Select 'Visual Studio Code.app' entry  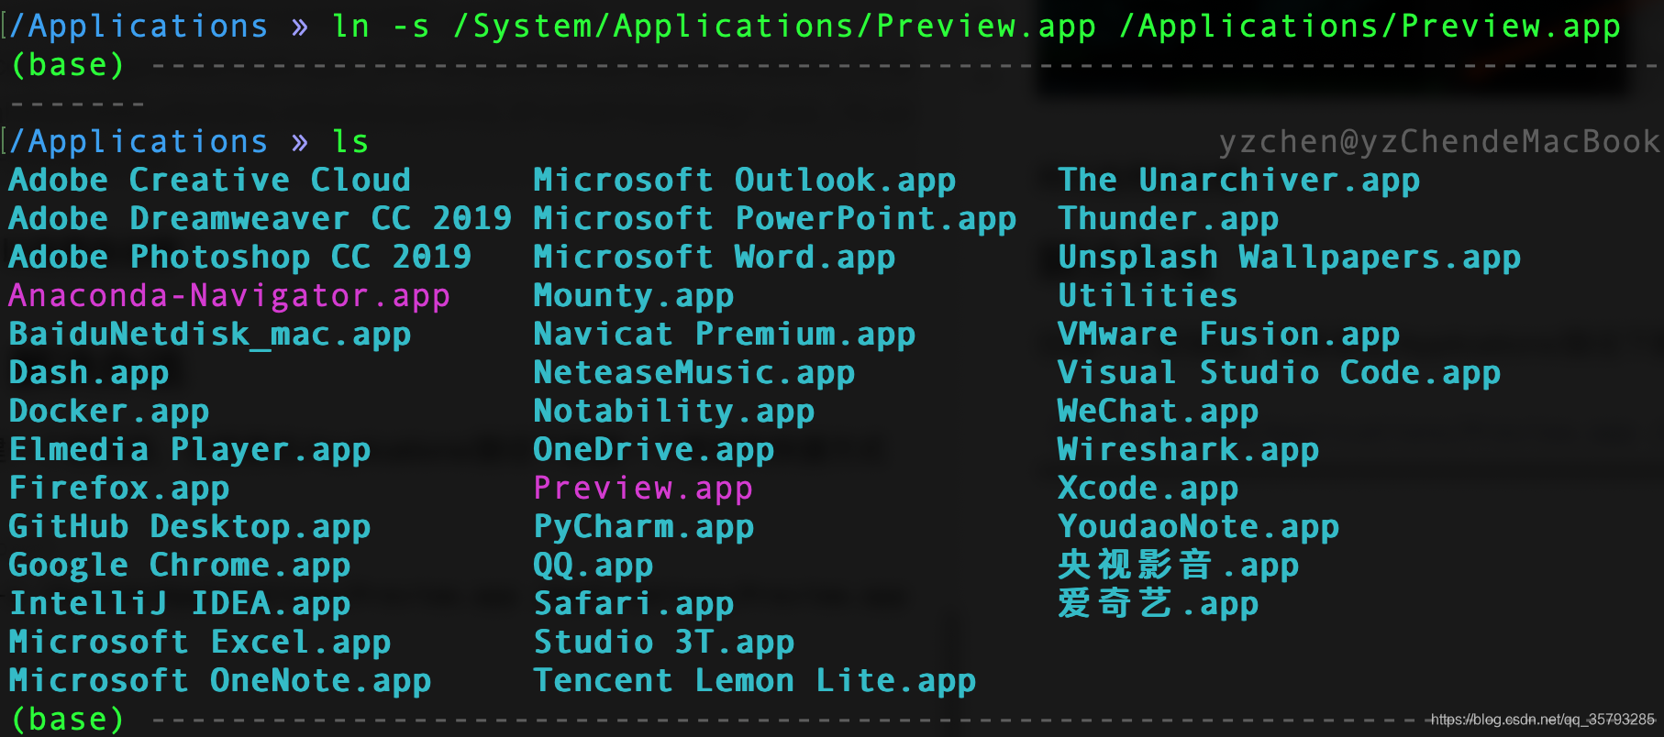1280,373
